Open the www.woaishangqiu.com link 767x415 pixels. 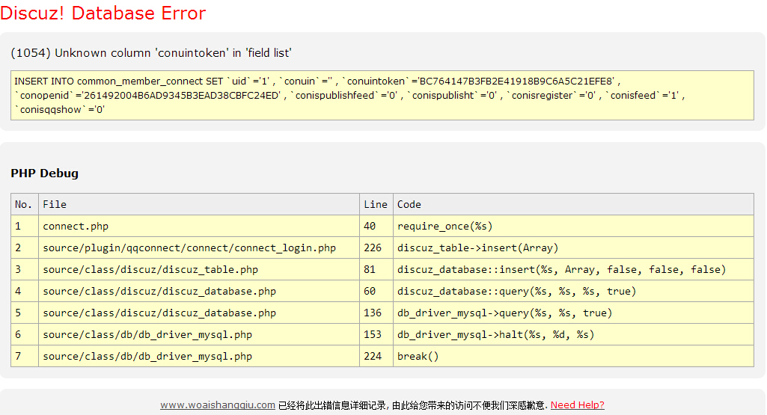218,405
